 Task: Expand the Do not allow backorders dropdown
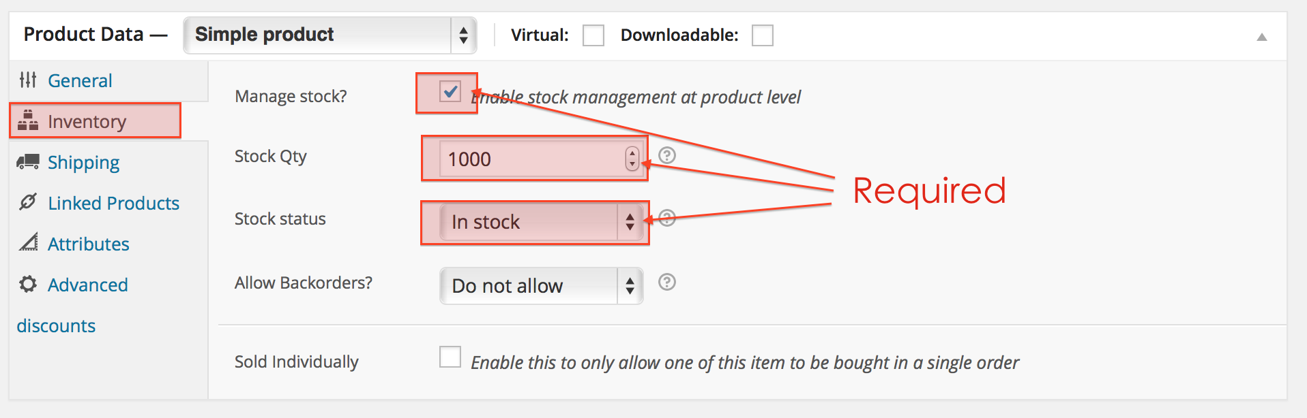(542, 286)
